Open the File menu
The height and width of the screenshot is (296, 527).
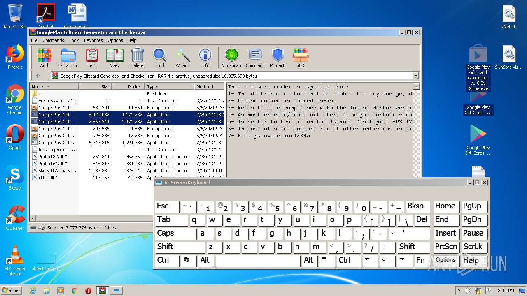tap(34, 40)
